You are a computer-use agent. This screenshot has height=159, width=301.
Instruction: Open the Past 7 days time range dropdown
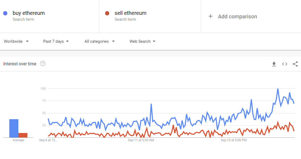[x=56, y=41]
